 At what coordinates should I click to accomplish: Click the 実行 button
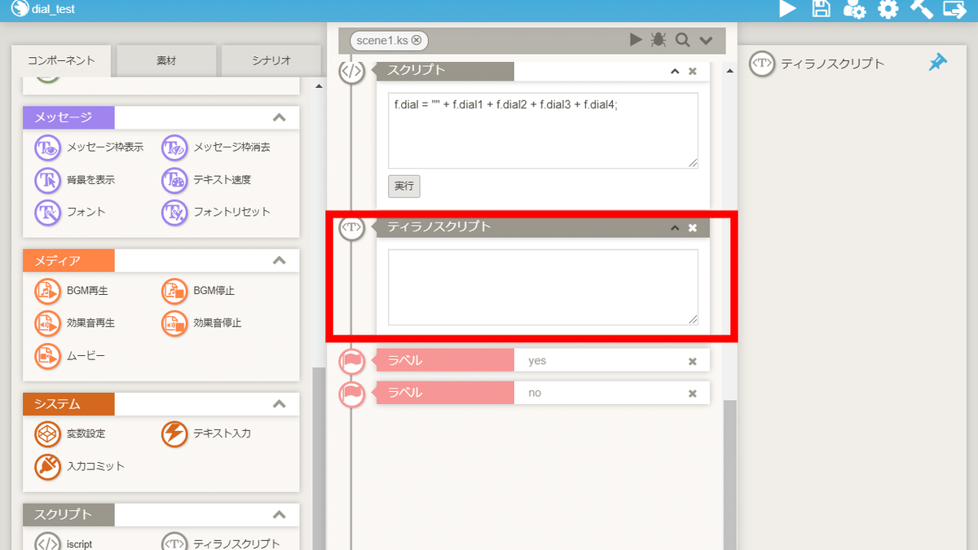pos(404,186)
